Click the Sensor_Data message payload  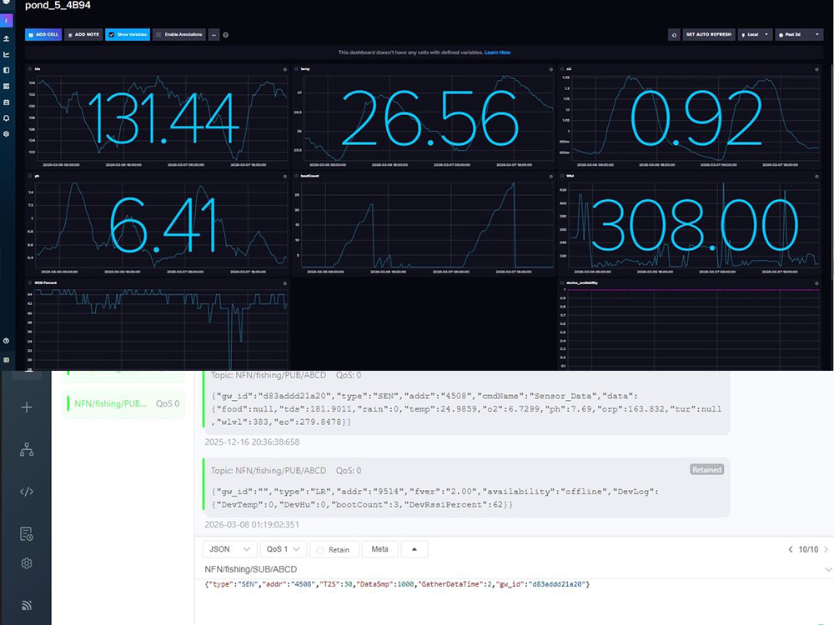coord(466,409)
